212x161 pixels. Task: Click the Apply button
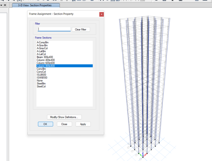[x=83, y=124]
